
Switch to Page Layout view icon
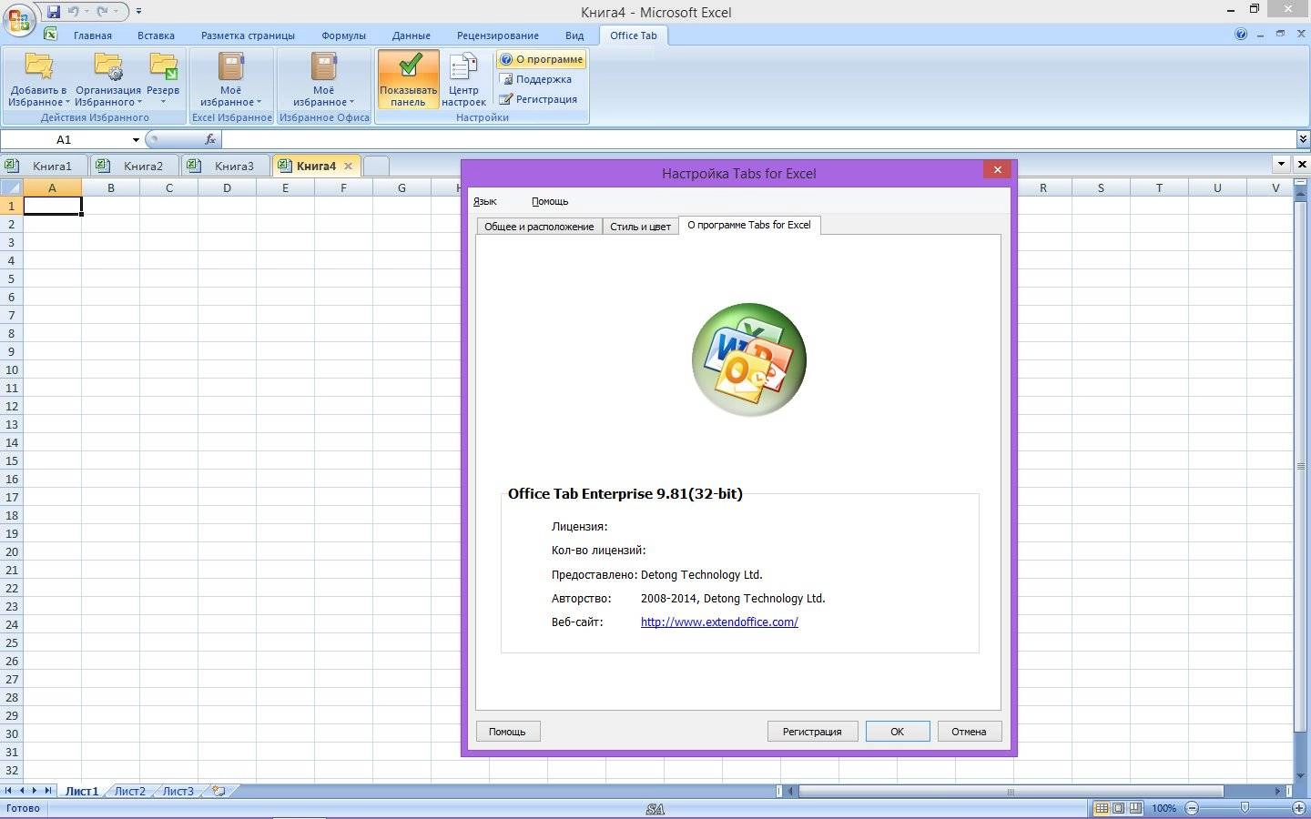pos(1118,808)
